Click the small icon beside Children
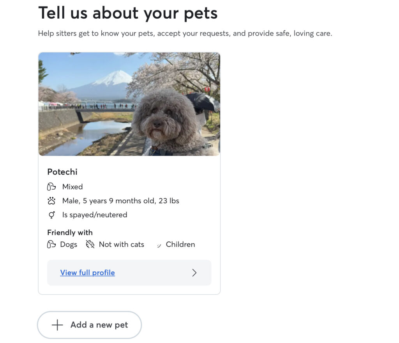Screen dimensions: 399x343 [x=159, y=245]
